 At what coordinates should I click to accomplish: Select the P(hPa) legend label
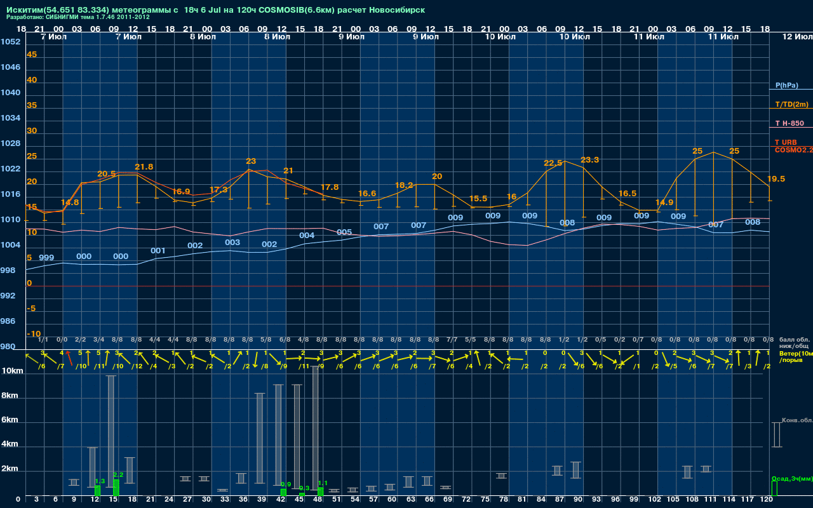coord(786,85)
